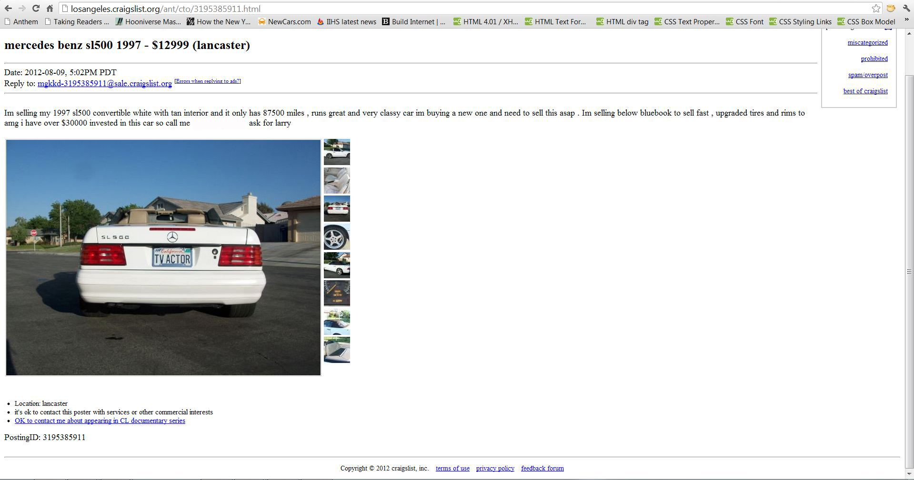The width and height of the screenshot is (914, 480).
Task: Flag post as spam/overpost
Action: click(868, 75)
